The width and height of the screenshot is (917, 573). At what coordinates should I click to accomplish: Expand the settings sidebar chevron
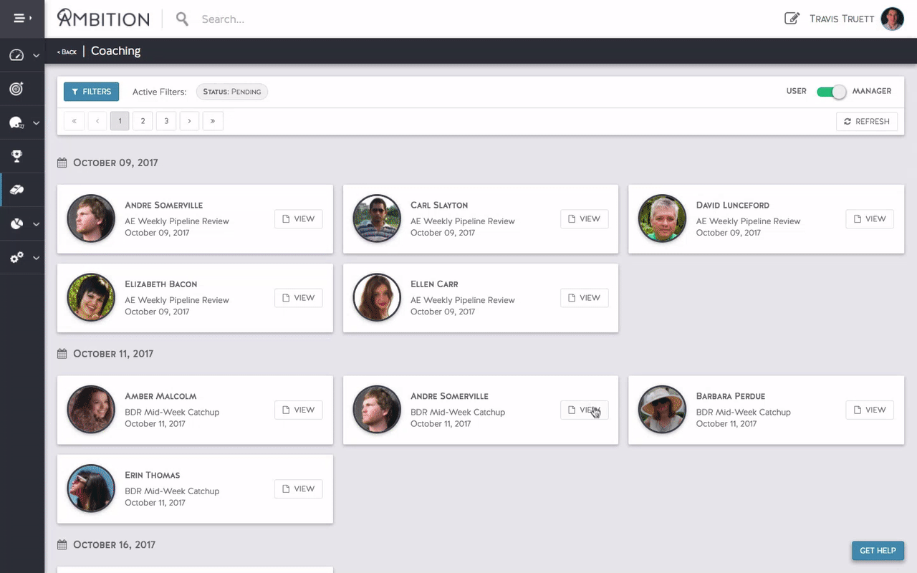[x=36, y=258]
